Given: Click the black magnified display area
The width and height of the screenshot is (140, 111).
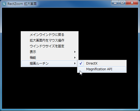Looking at the screenshot, I should pyautogui.click(x=70, y=89).
